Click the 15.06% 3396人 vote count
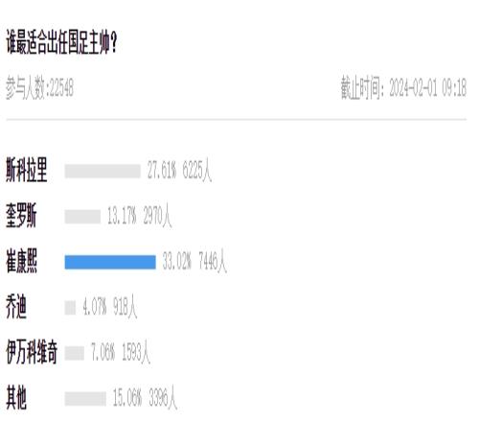This screenshot has height=422, width=479. point(146,398)
